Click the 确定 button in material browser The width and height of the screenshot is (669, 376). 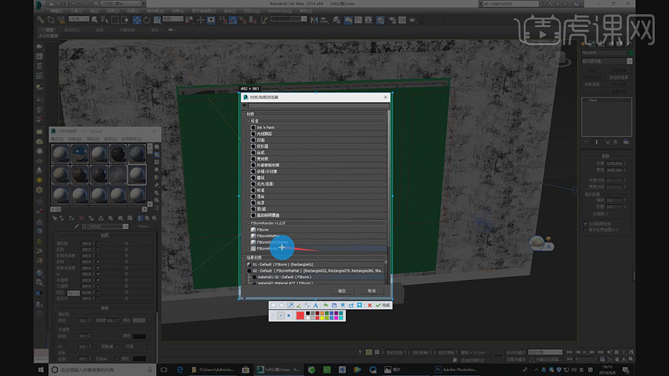[x=341, y=290]
